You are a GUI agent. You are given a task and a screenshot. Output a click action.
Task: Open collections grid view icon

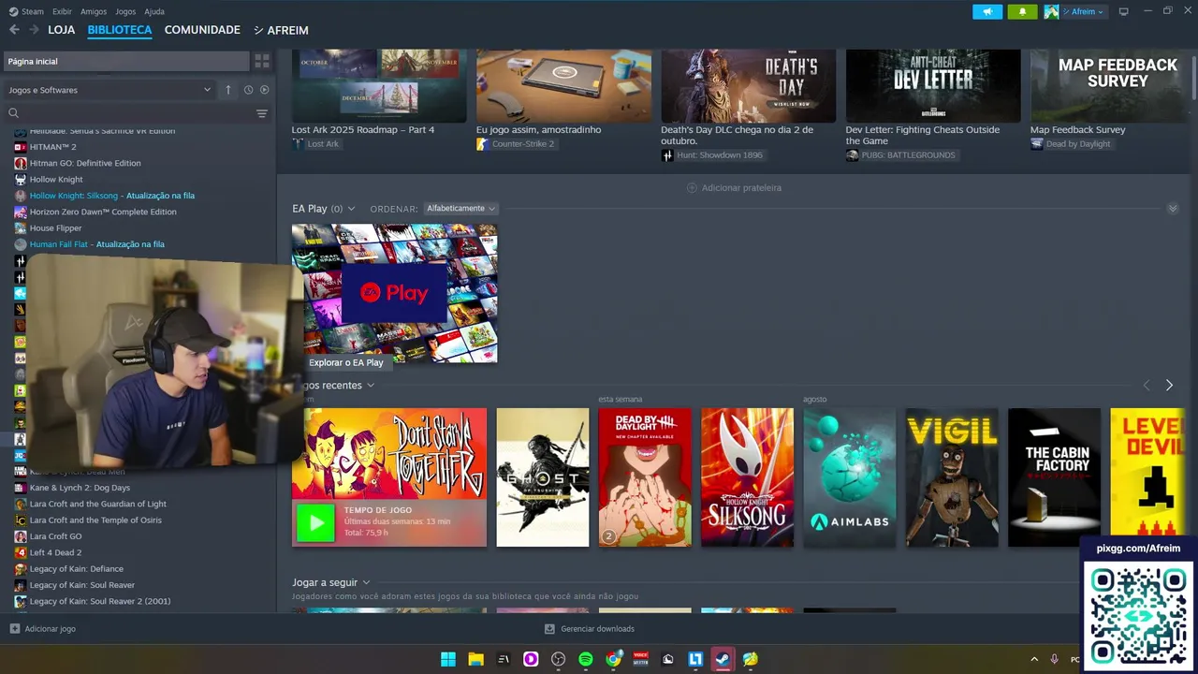pyautogui.click(x=262, y=61)
